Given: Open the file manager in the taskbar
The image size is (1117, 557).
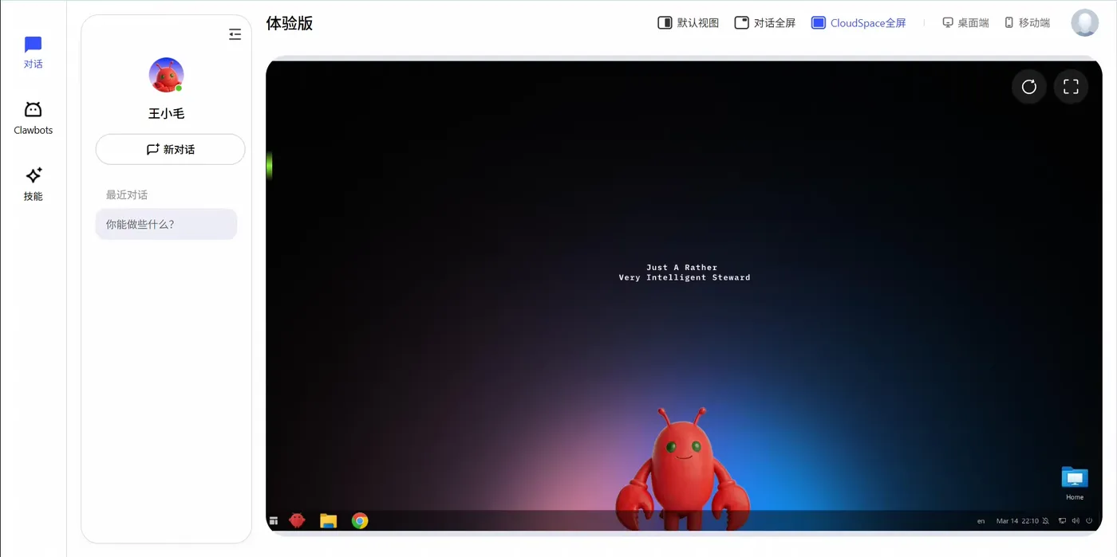Looking at the screenshot, I should click(x=329, y=521).
